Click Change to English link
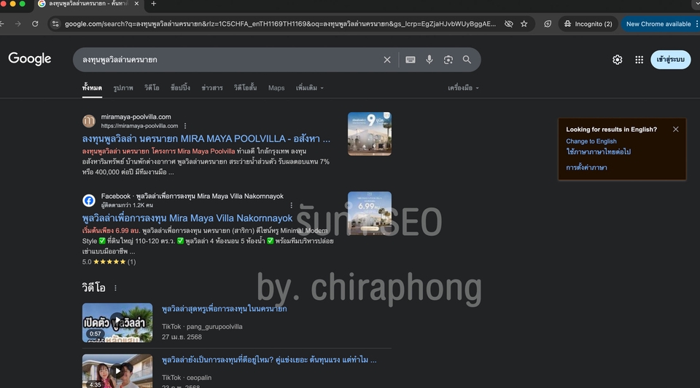700x388 pixels. point(591,141)
